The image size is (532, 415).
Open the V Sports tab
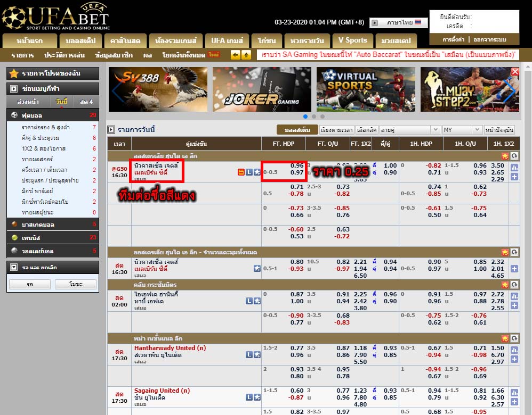click(x=353, y=40)
